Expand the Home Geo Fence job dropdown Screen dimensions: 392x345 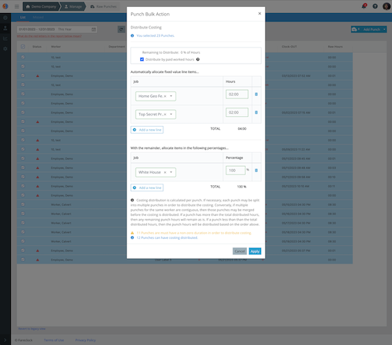pos(171,96)
